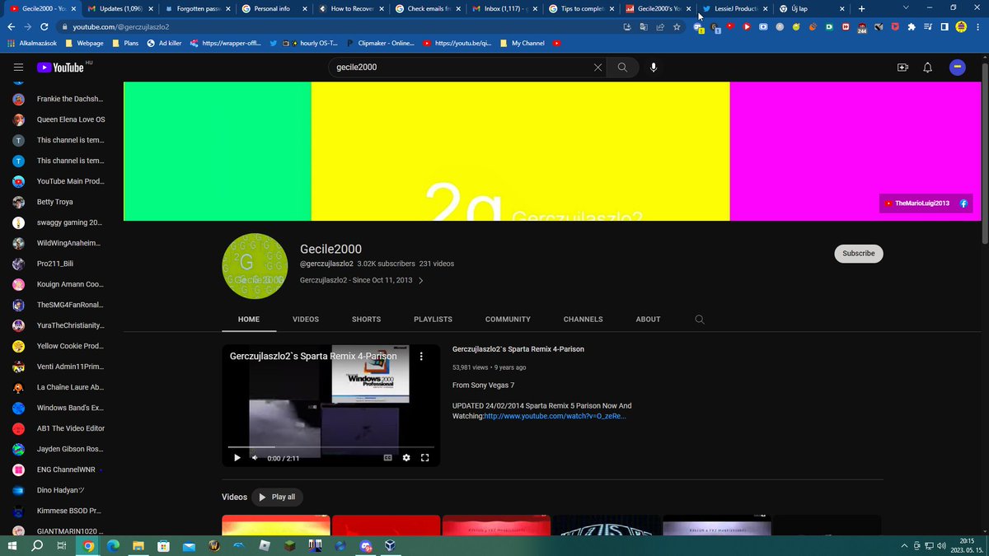Viewport: 989px width, 556px height.
Task: Open Microsoft Edge from the taskbar
Action: (x=114, y=545)
